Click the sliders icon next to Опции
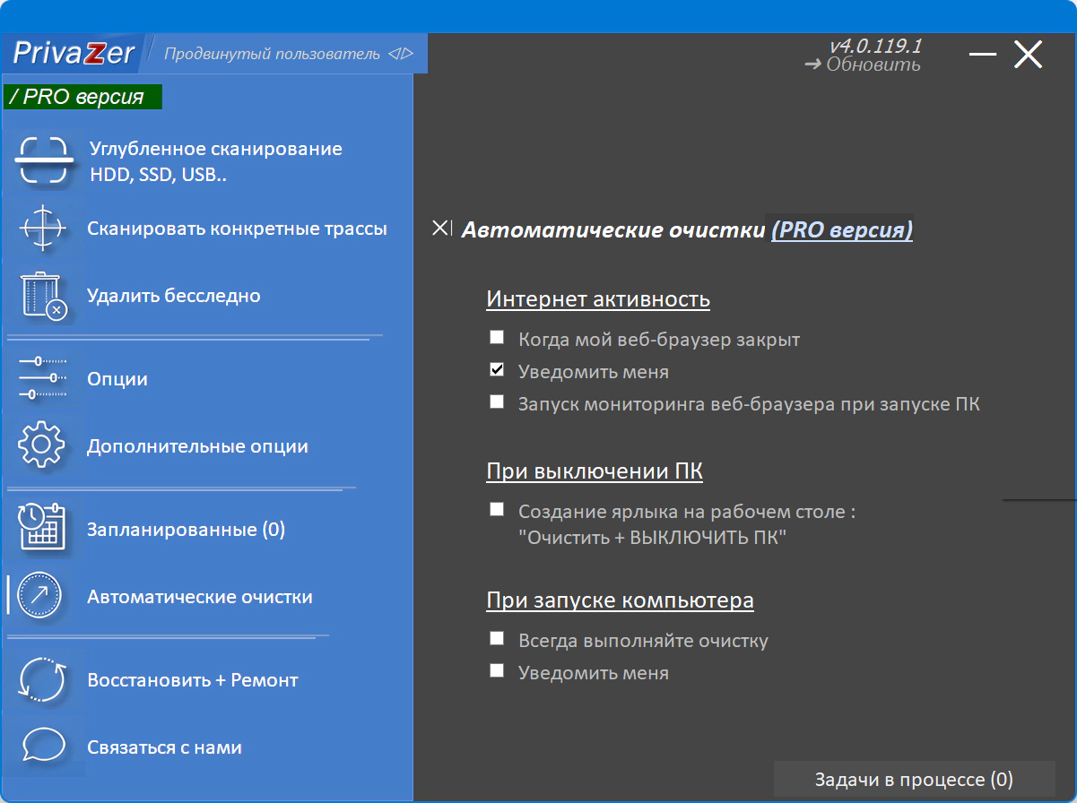1077x803 pixels. click(x=42, y=379)
